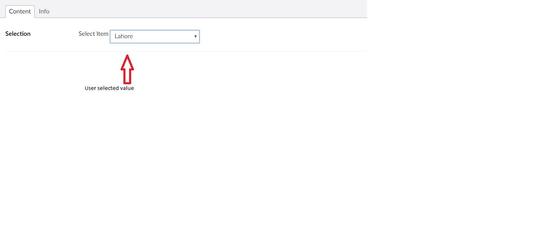Click the Select Item field label
554x234 pixels.
[93, 34]
